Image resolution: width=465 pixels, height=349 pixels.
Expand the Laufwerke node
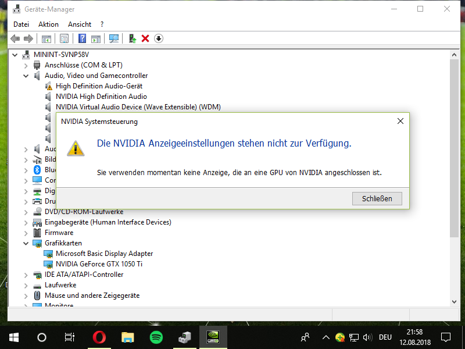[26, 286]
